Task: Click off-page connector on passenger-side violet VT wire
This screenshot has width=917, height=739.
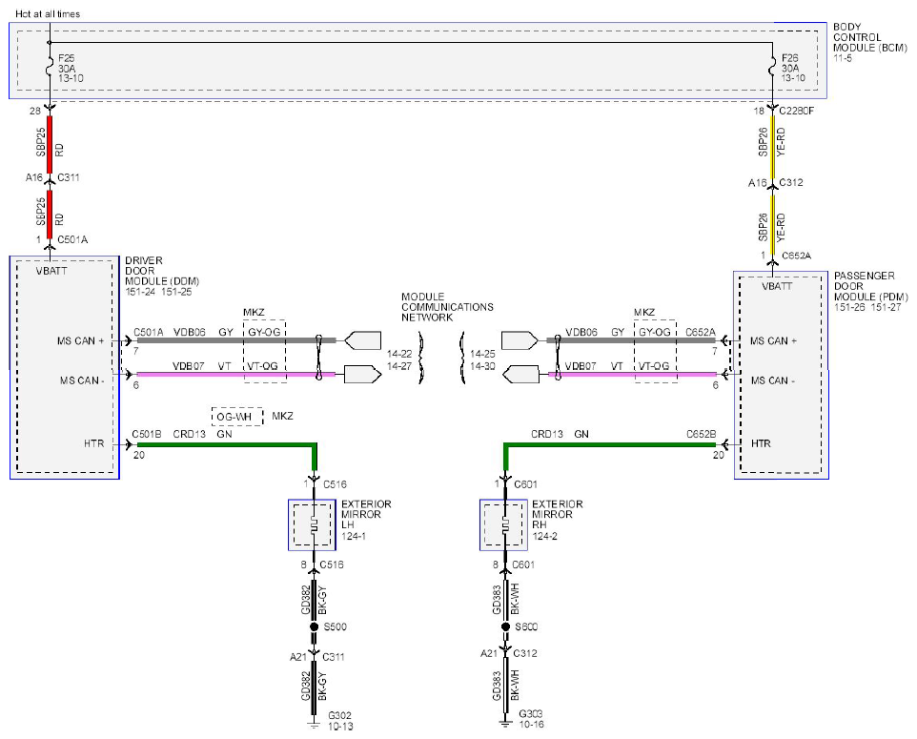Action: 521,375
